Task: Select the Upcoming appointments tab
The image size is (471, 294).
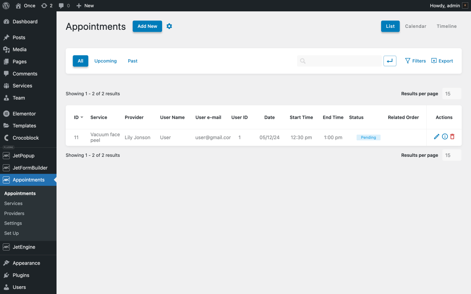Action: (x=105, y=61)
